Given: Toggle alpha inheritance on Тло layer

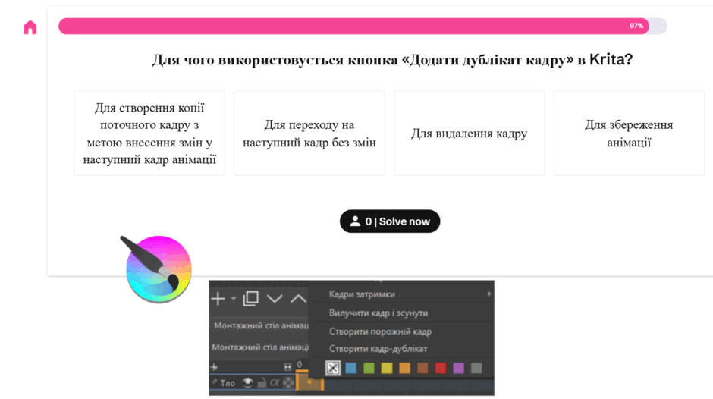Looking at the screenshot, I should 274,382.
